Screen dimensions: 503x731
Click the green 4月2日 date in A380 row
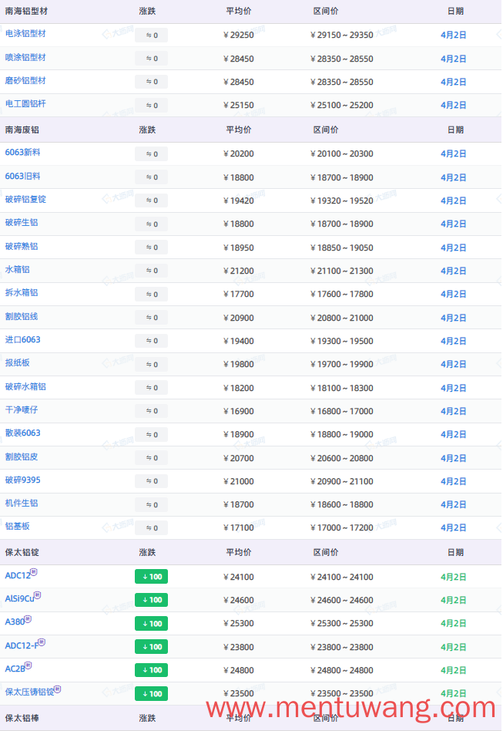click(x=453, y=624)
